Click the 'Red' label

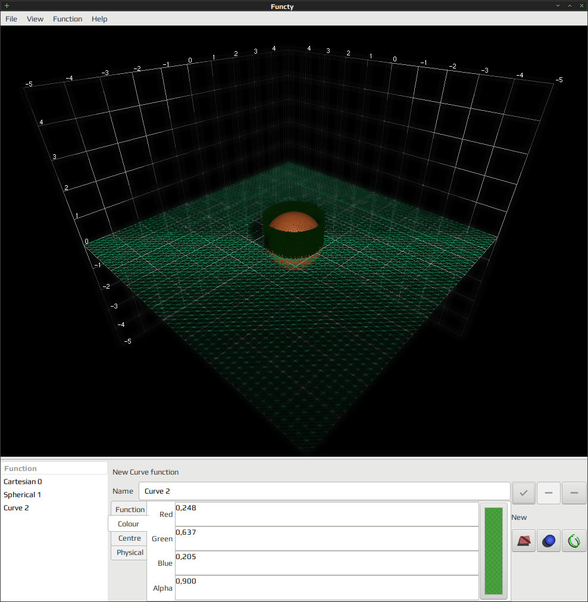click(x=166, y=514)
